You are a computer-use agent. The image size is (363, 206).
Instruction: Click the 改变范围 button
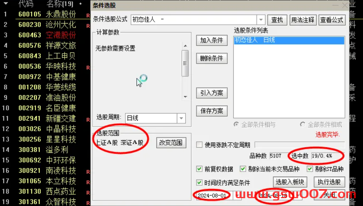pos(171,143)
